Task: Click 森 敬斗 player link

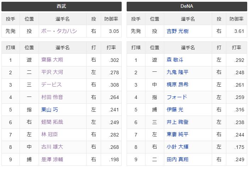Action: coord(175,60)
